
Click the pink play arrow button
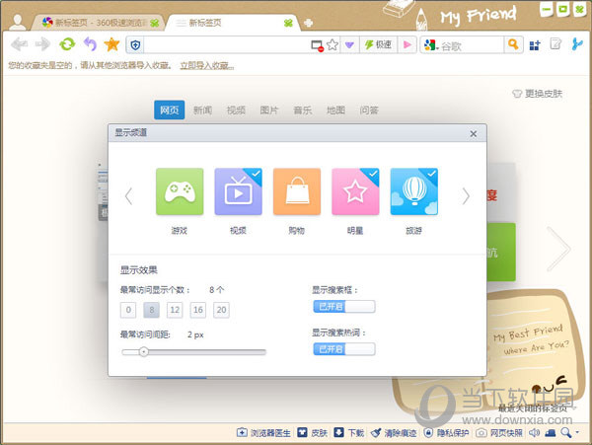[407, 45]
